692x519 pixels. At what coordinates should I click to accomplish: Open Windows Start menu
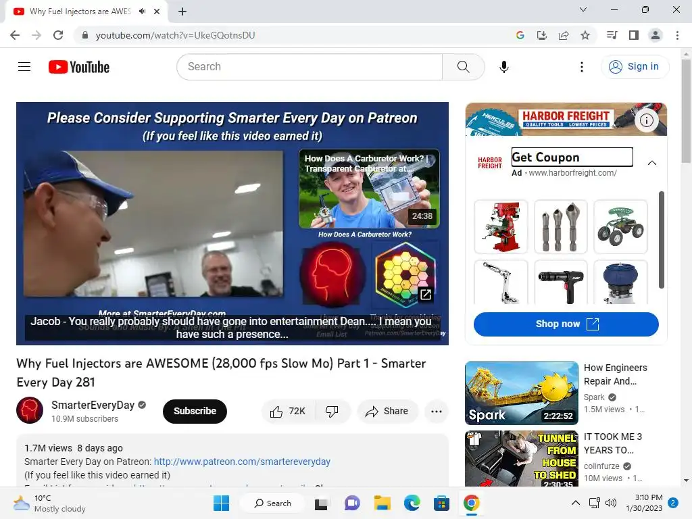click(221, 503)
